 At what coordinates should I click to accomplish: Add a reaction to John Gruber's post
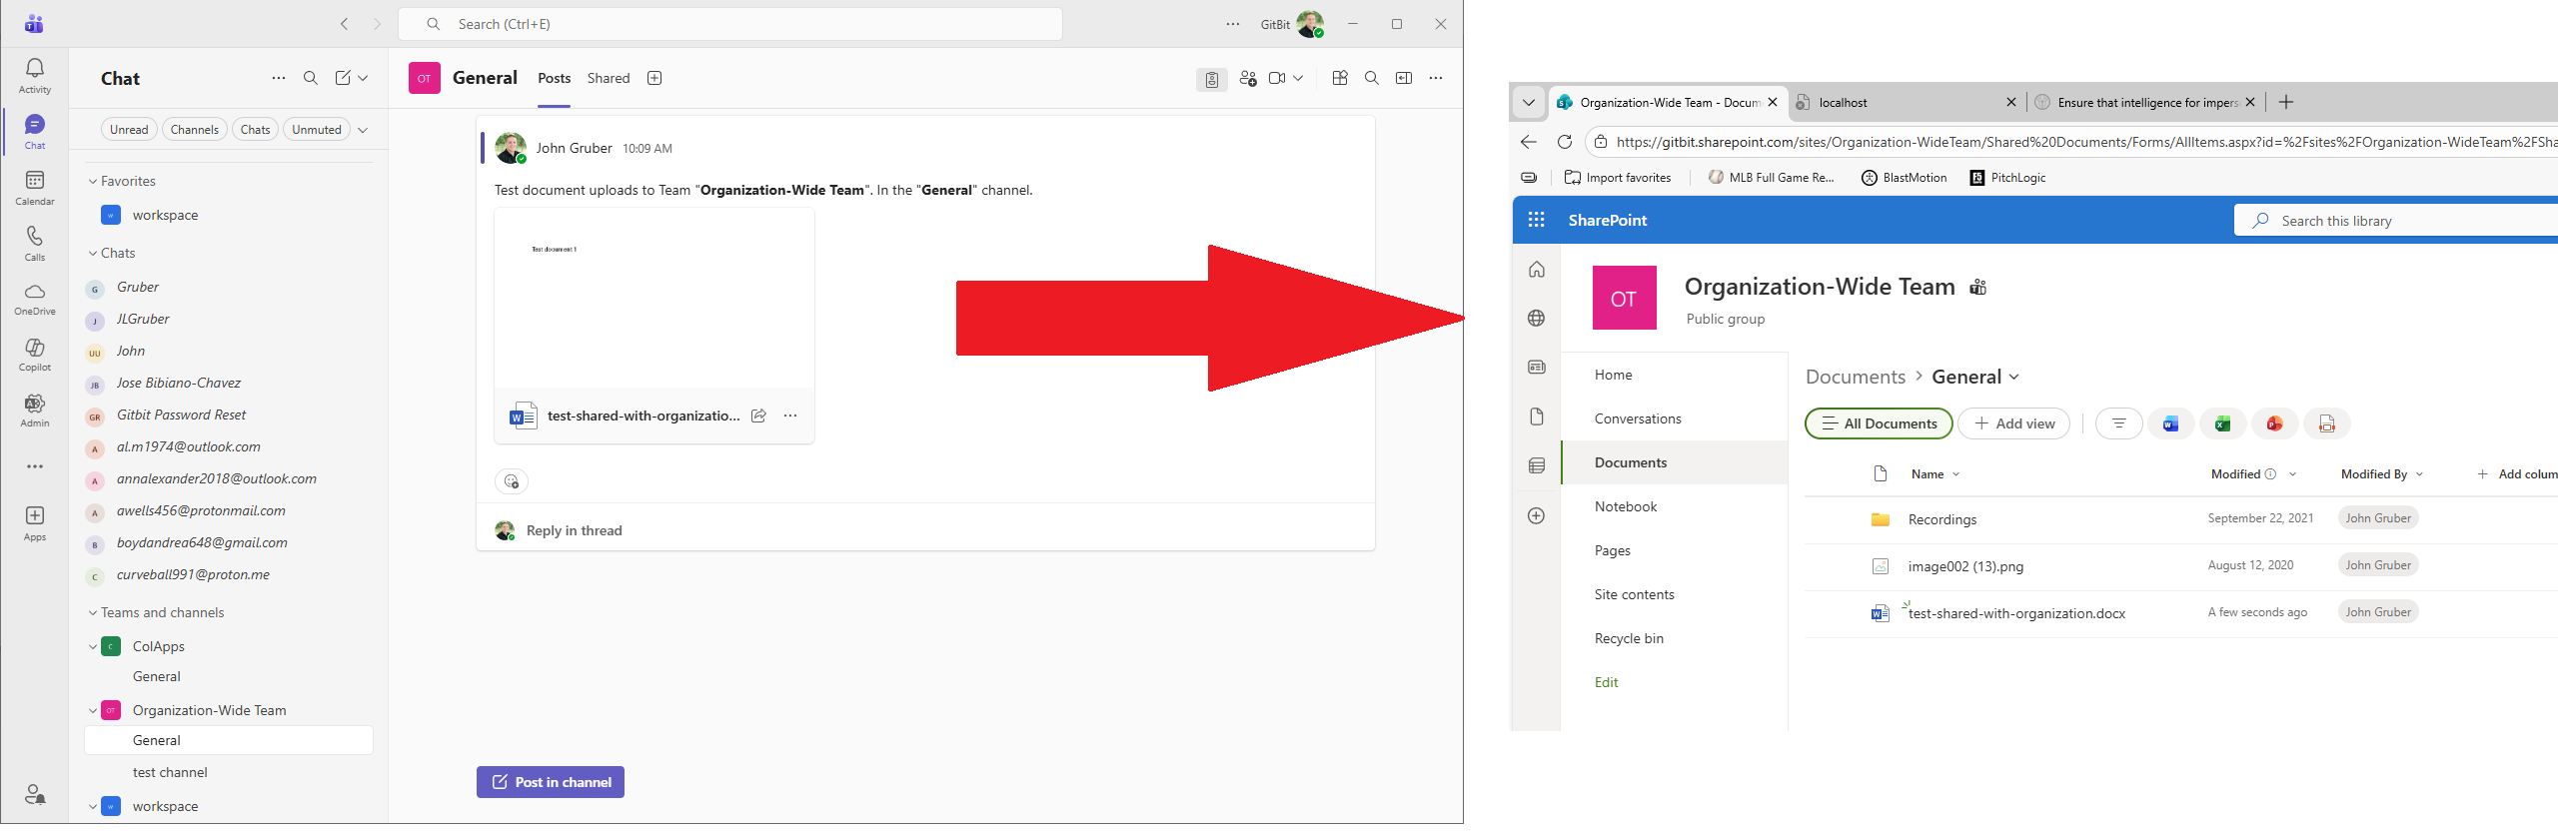[x=512, y=481]
